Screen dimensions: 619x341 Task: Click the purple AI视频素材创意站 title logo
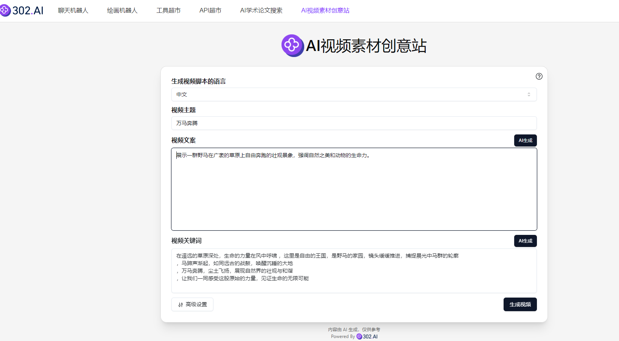click(292, 46)
